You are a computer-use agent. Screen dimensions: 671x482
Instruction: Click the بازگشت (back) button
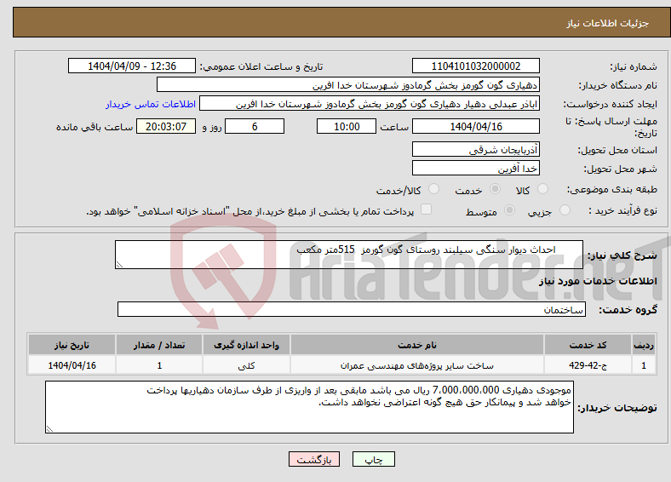[x=314, y=459]
